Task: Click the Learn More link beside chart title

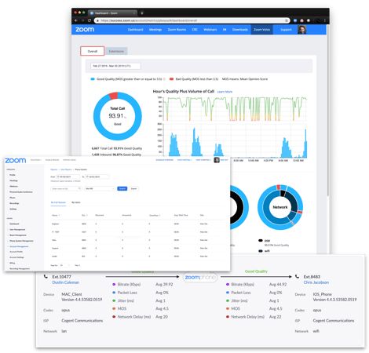Action: [x=225, y=92]
